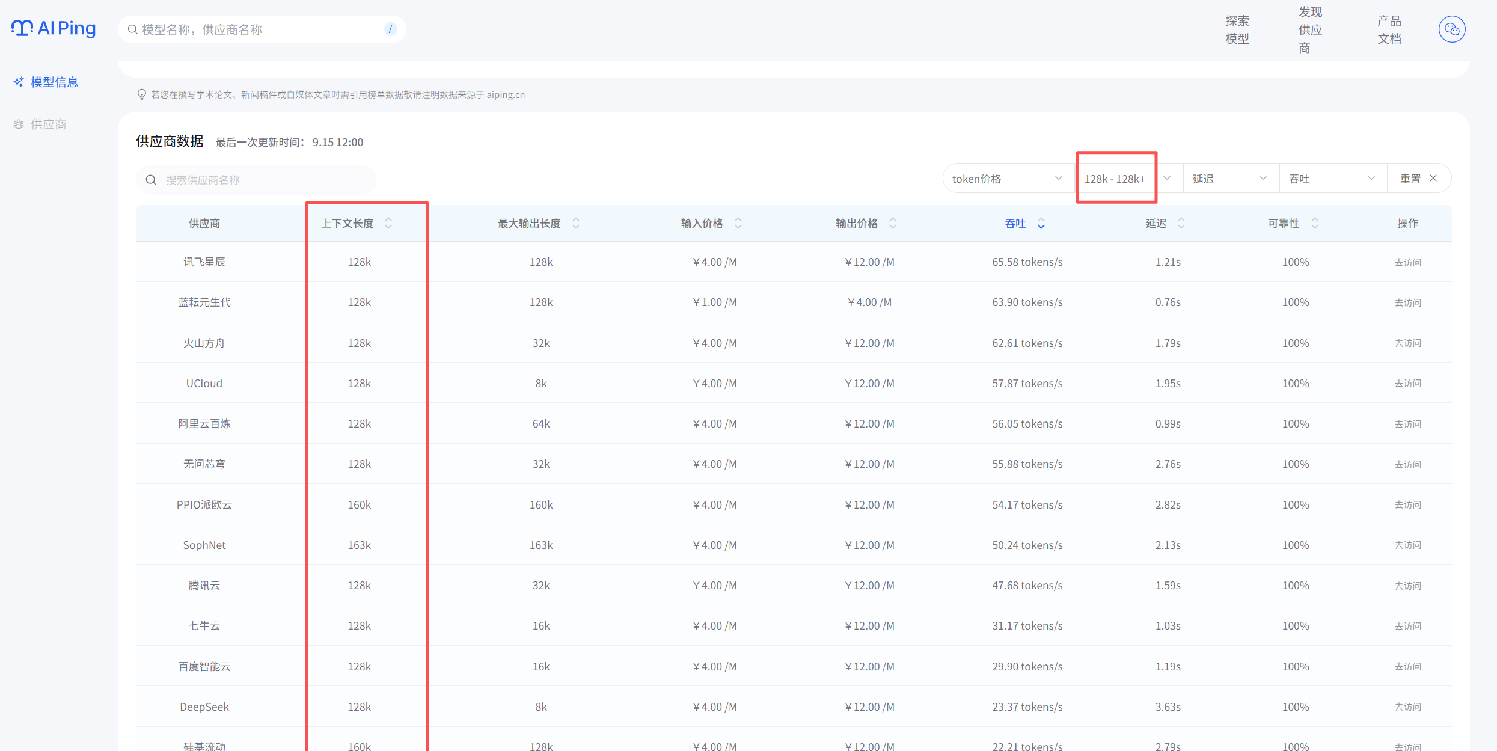Open the 128k - 128k+ context filter dropdown
The width and height of the screenshot is (1497, 751).
tap(1128, 179)
